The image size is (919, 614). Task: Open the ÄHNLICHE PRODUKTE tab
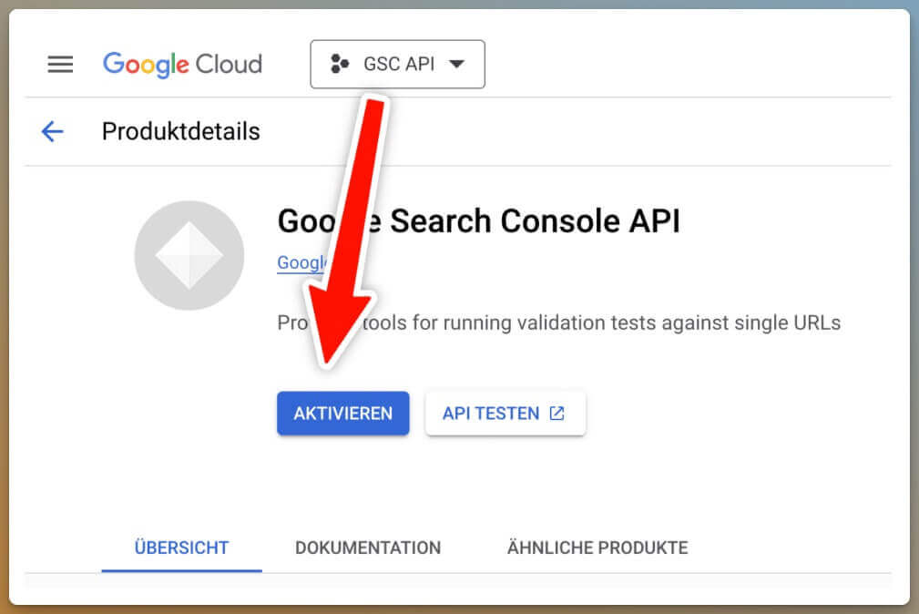tap(597, 547)
